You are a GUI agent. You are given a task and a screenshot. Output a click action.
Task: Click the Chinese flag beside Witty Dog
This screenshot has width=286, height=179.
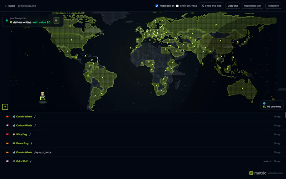pos(7,135)
